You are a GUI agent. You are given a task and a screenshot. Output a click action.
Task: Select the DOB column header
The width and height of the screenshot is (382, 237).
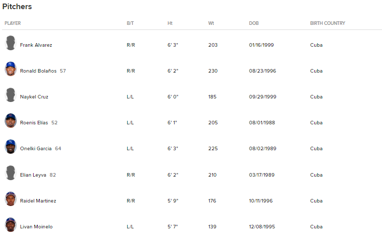[254, 23]
